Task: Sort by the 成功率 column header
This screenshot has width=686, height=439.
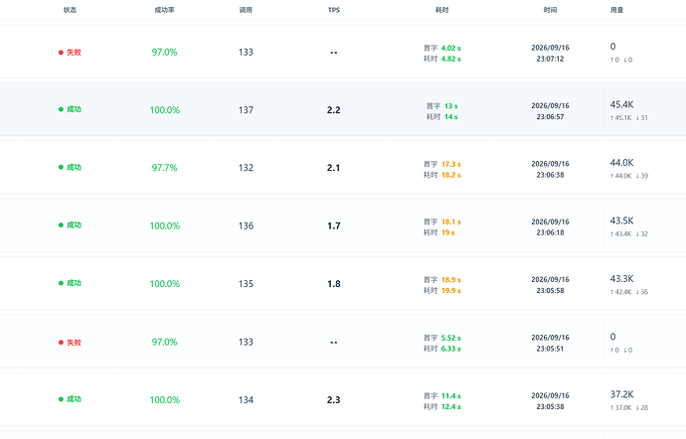Action: 164,10
